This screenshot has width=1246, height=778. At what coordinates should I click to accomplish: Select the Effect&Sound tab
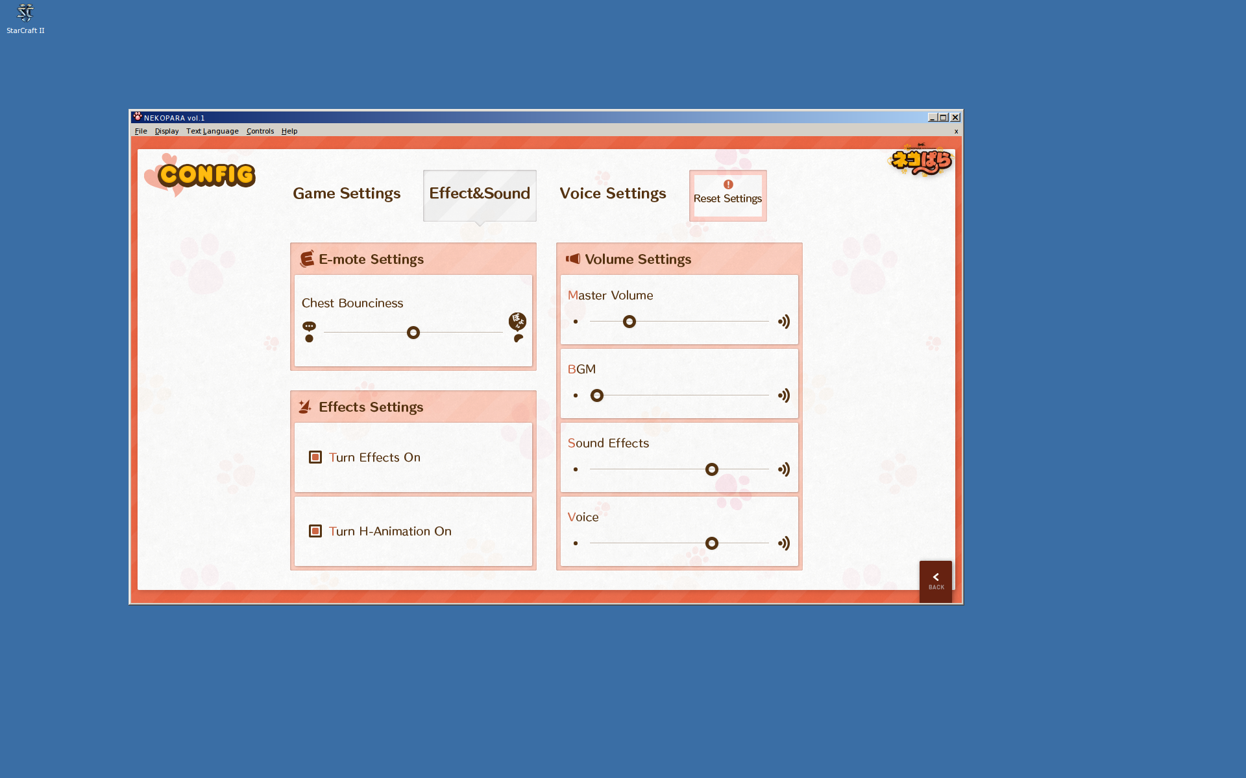(480, 195)
